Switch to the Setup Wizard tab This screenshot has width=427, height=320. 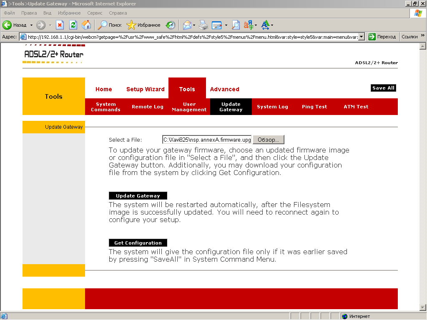146,89
